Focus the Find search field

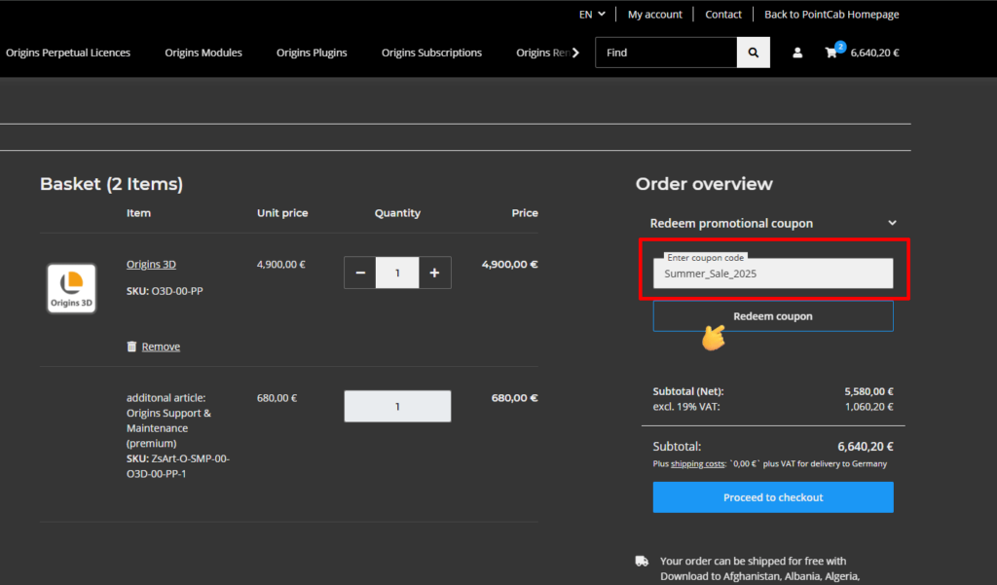[x=666, y=53]
